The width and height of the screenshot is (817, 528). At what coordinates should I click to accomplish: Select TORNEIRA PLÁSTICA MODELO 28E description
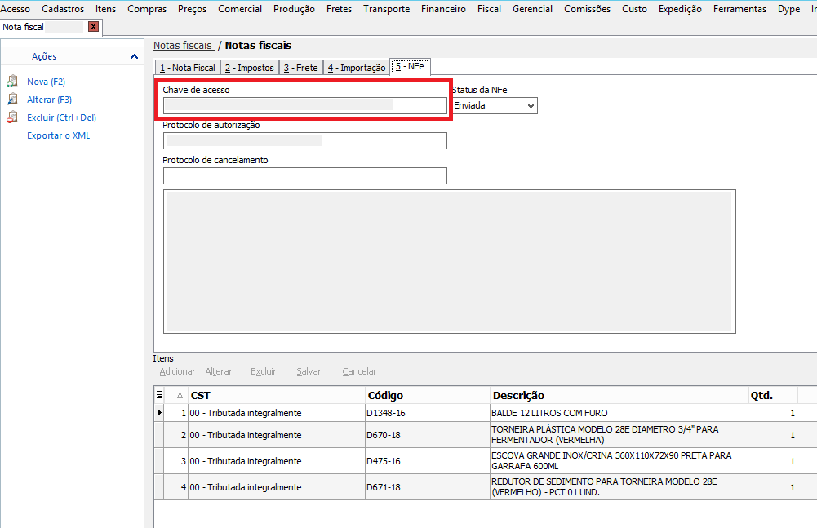pos(619,435)
